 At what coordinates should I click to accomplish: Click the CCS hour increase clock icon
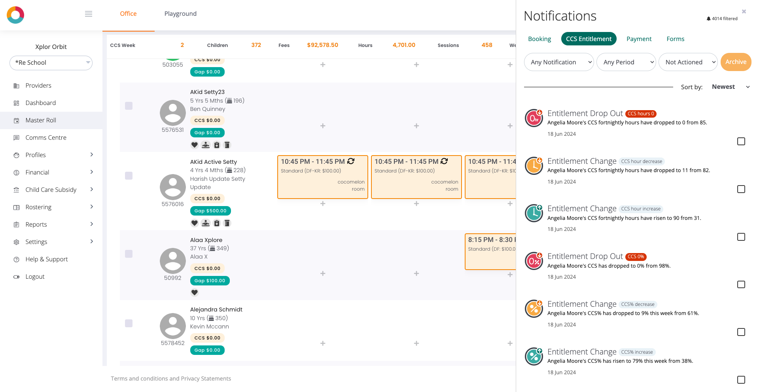coord(534,213)
